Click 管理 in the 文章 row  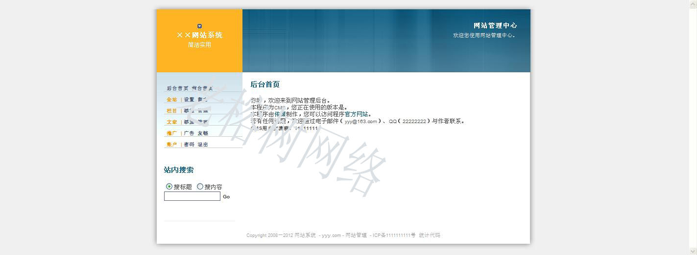point(203,122)
